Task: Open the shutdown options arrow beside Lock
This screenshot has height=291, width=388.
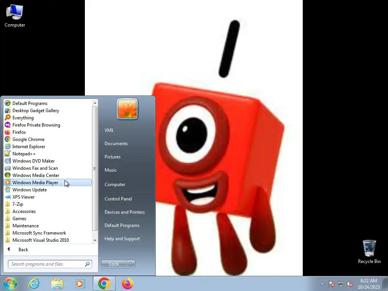Action: [131, 264]
